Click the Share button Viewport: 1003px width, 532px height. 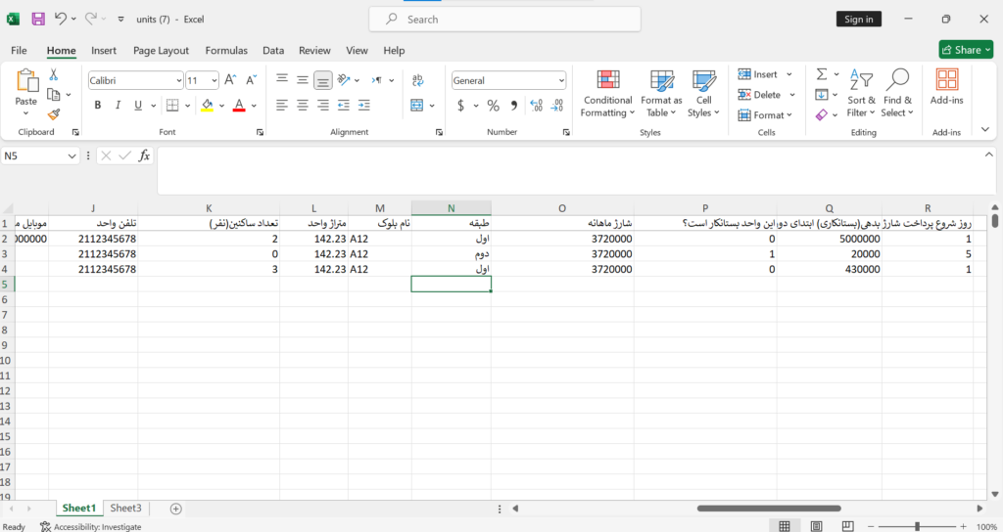tap(966, 49)
